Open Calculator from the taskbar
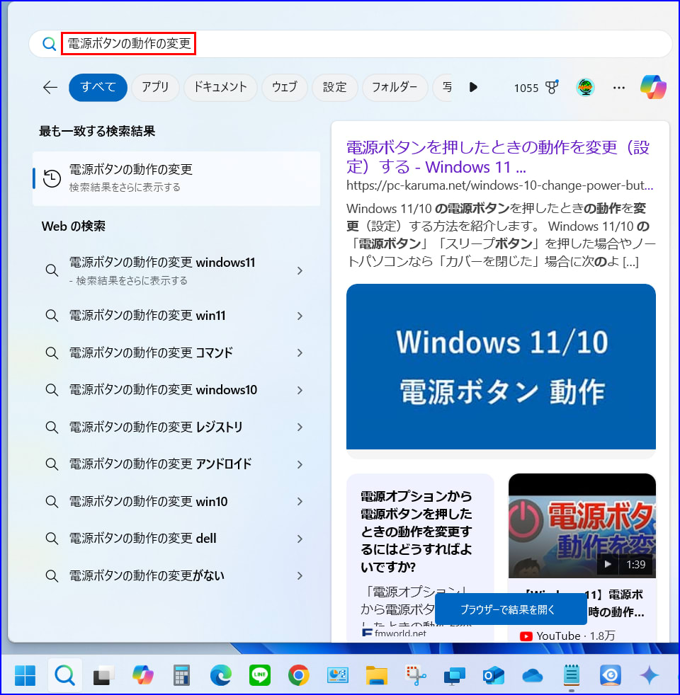Viewport: 680px width, 695px height. (x=182, y=676)
